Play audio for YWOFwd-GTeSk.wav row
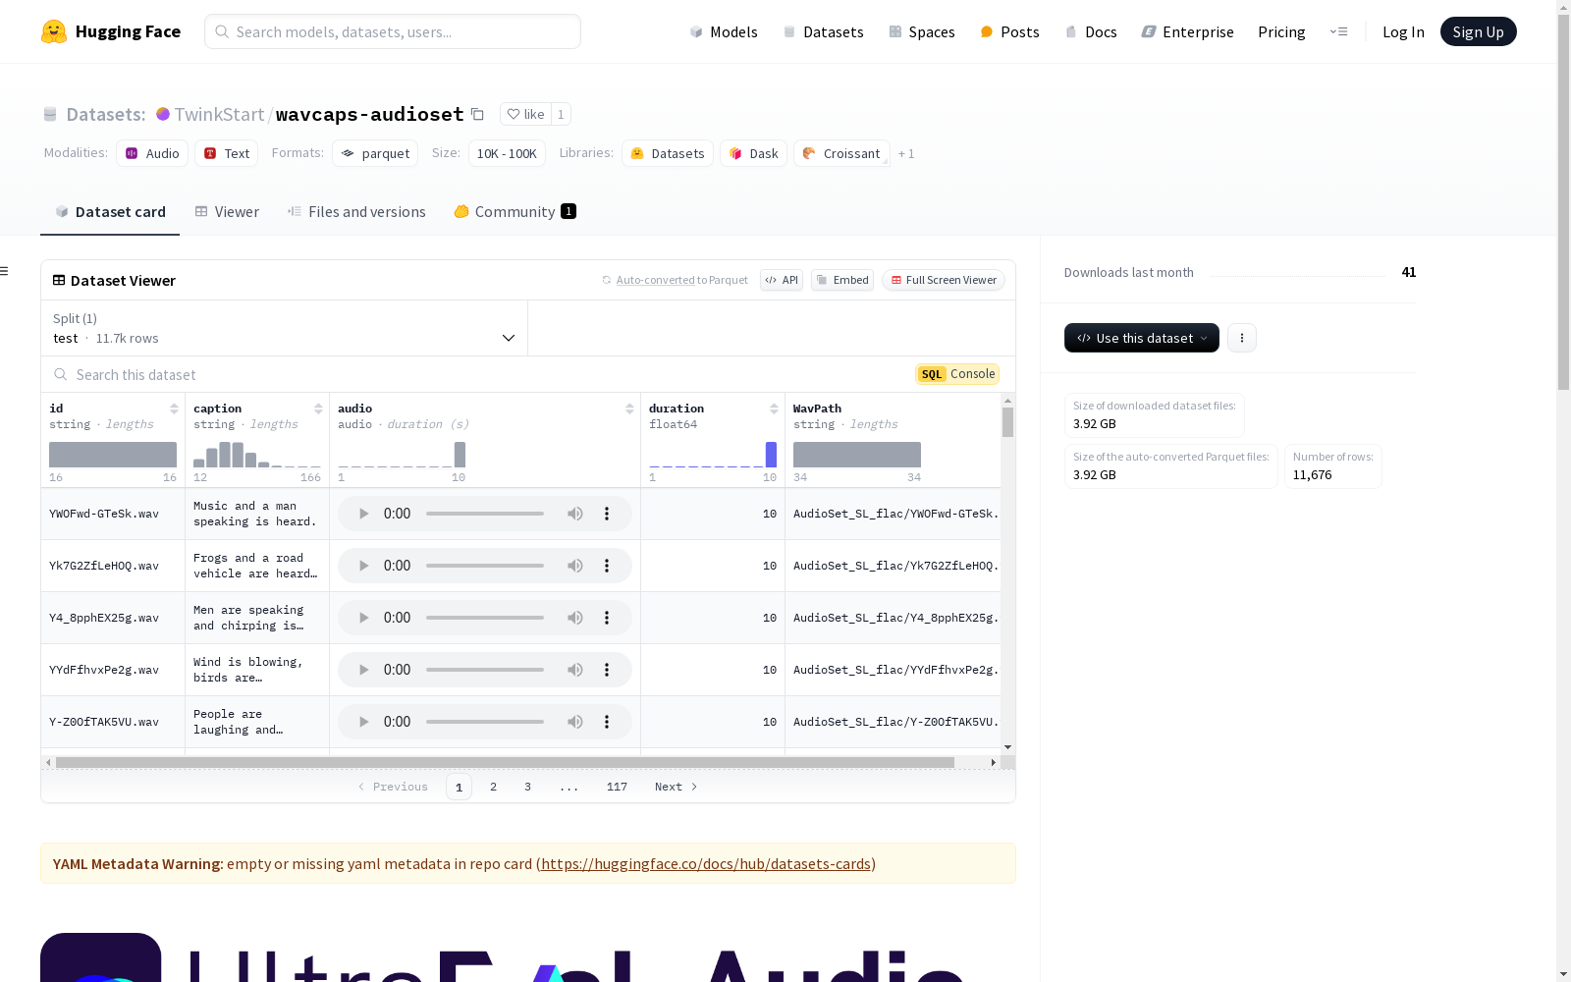The width and height of the screenshot is (1571, 982). (x=363, y=514)
